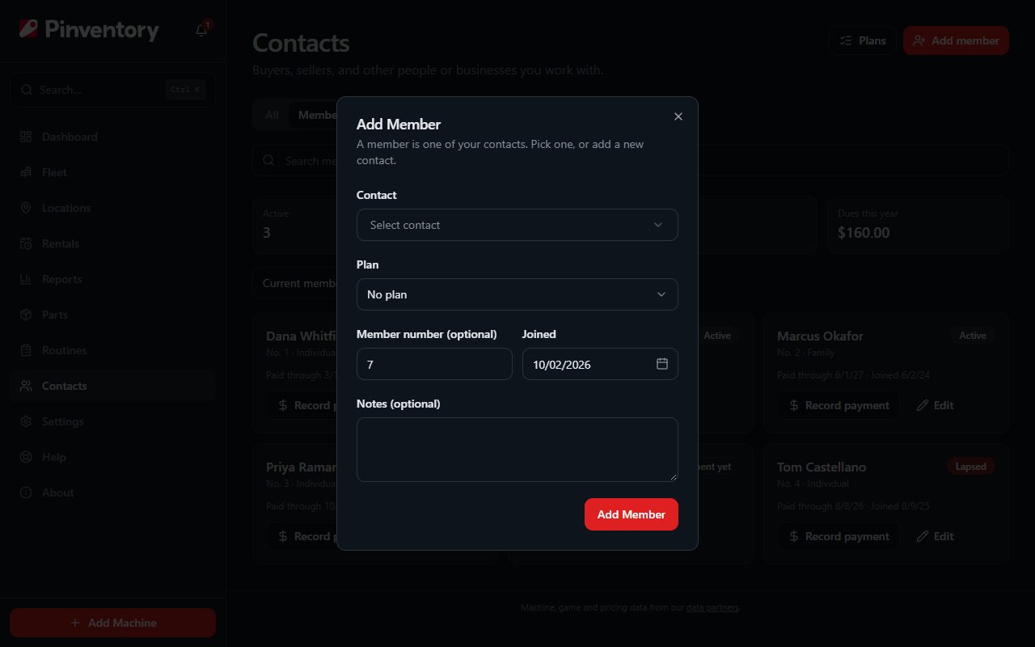Click the Tom Castellano name
Screen dimensions: 1035x647
(822, 467)
